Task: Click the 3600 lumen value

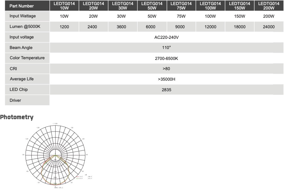Action: tap(121, 27)
